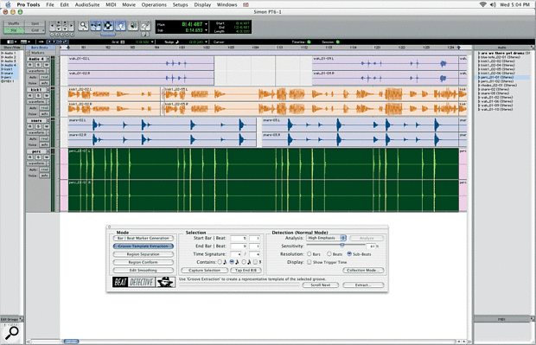Screen dimensions: 536x345
Task: Select Sub-Beats resolution radio button
Action: [349, 254]
